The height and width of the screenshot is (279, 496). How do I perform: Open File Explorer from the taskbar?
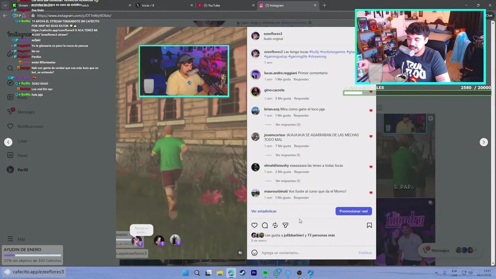click(220, 273)
